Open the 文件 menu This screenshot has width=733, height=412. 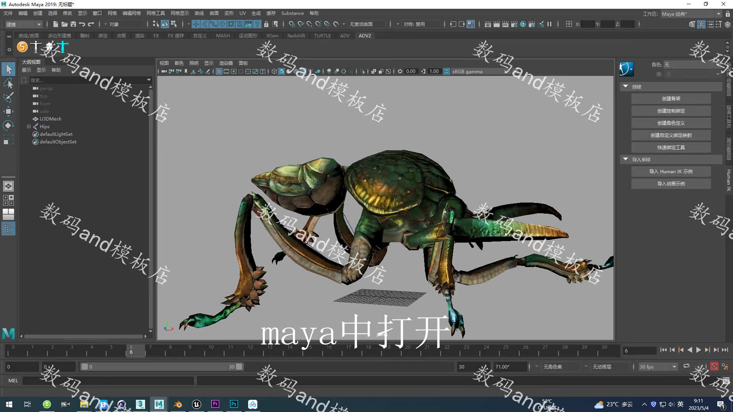point(8,13)
